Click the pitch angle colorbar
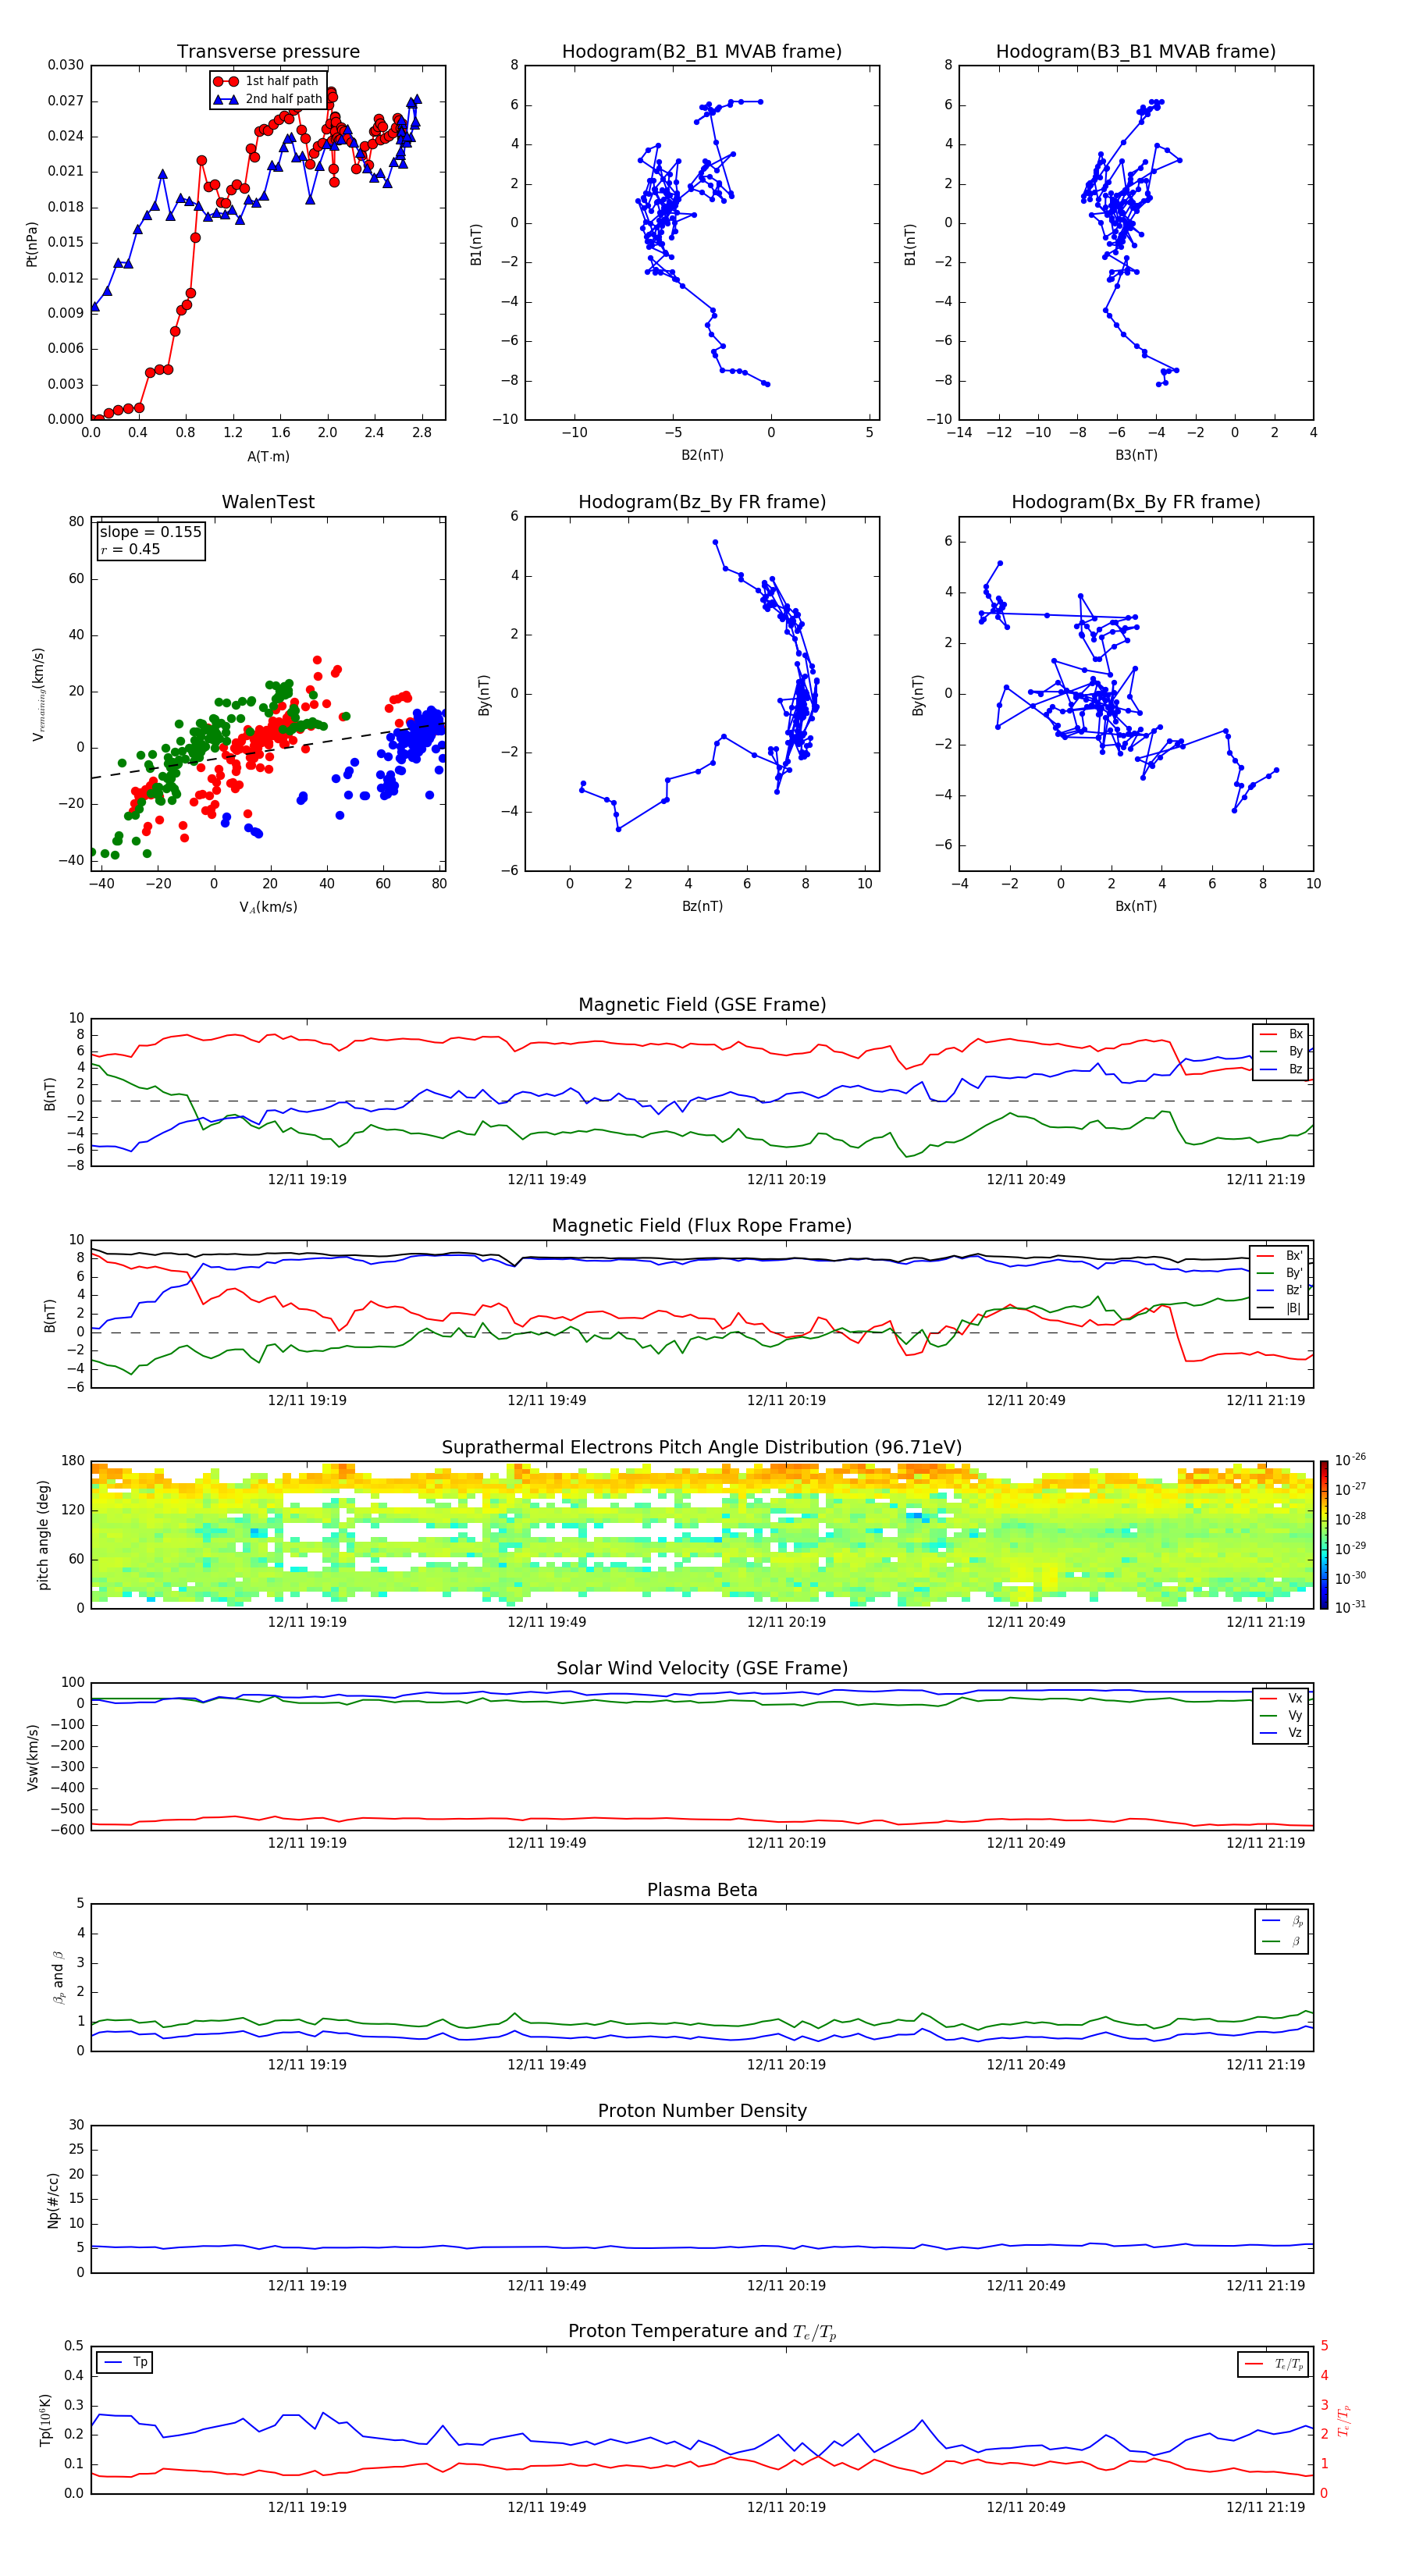This screenshot has width=1405, height=2576. coord(1324,1535)
